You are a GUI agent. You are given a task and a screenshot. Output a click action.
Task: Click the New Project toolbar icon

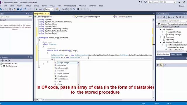point(10,9)
